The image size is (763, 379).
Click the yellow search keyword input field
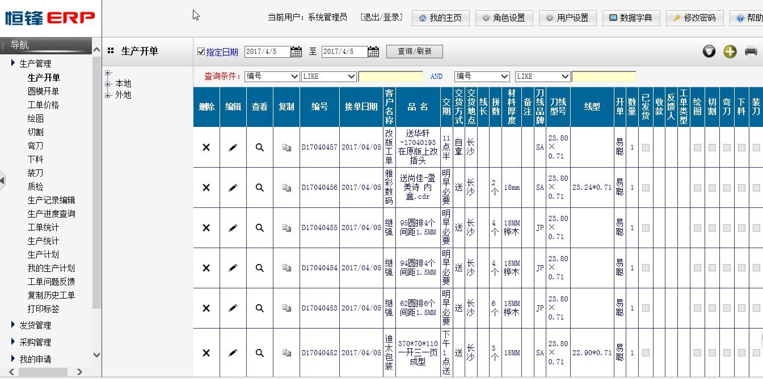coord(391,76)
